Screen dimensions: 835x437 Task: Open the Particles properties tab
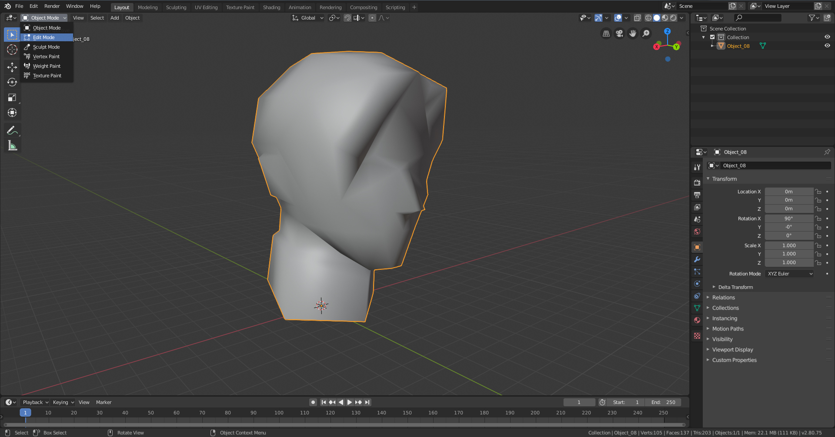(697, 271)
